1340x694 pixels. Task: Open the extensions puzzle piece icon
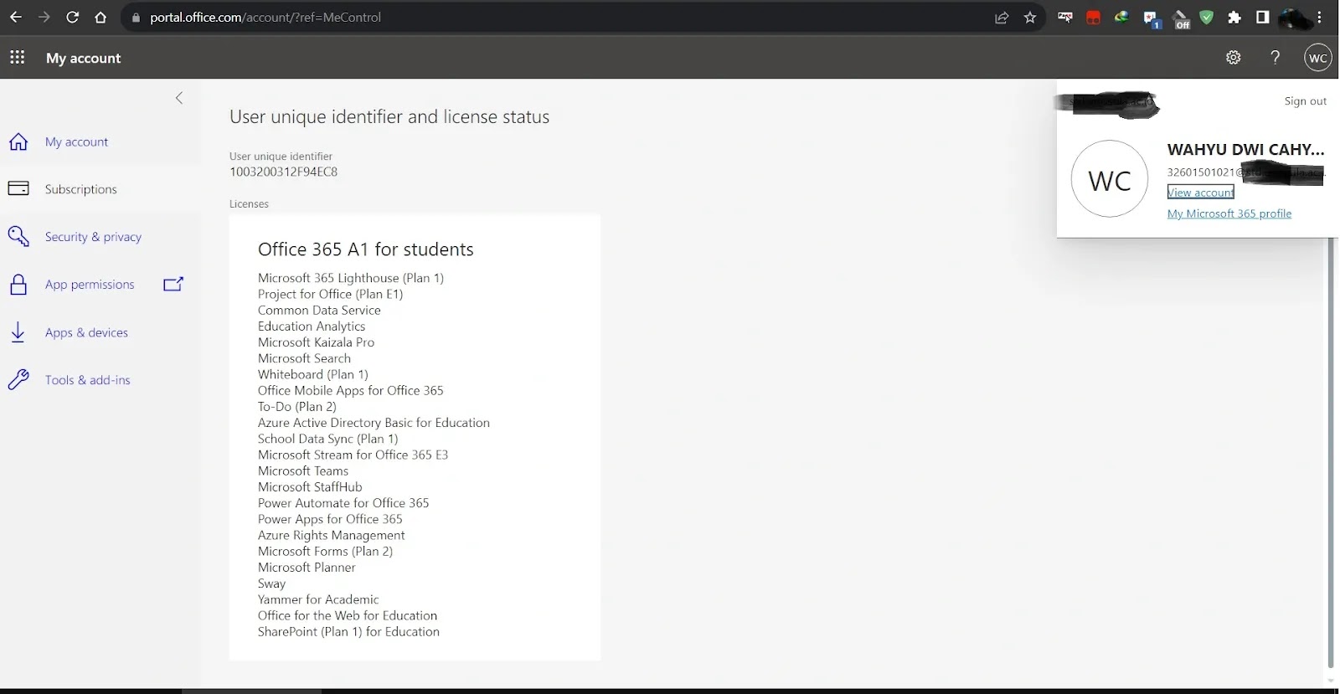pyautogui.click(x=1234, y=17)
